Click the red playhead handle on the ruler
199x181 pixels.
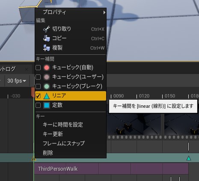coord(33,92)
